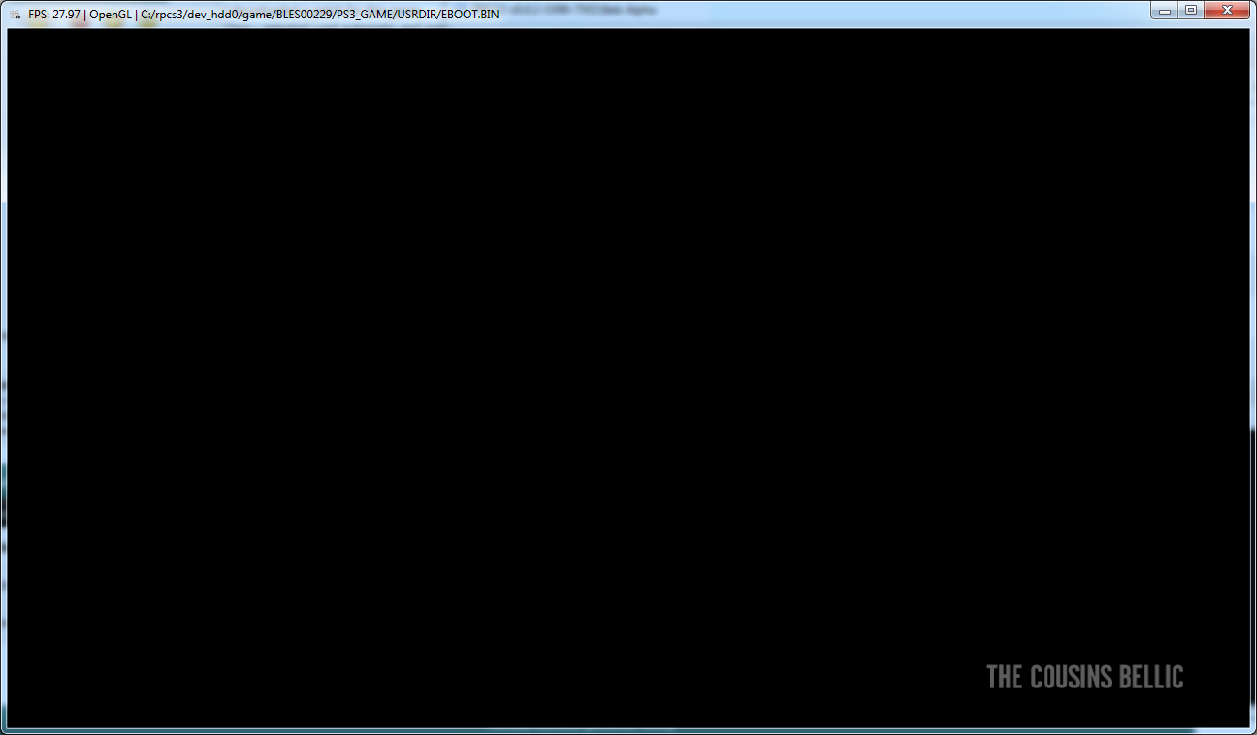
Task: Close the RPCS3 game window
Action: pyautogui.click(x=1228, y=10)
